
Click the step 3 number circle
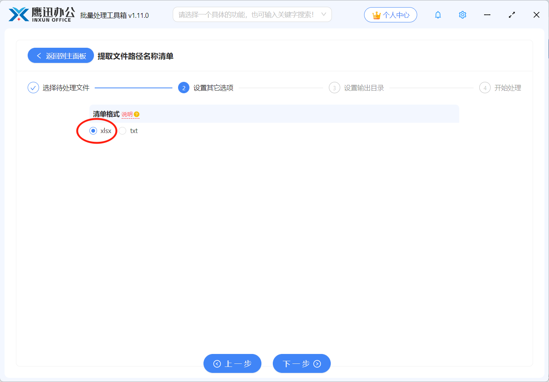(x=334, y=88)
